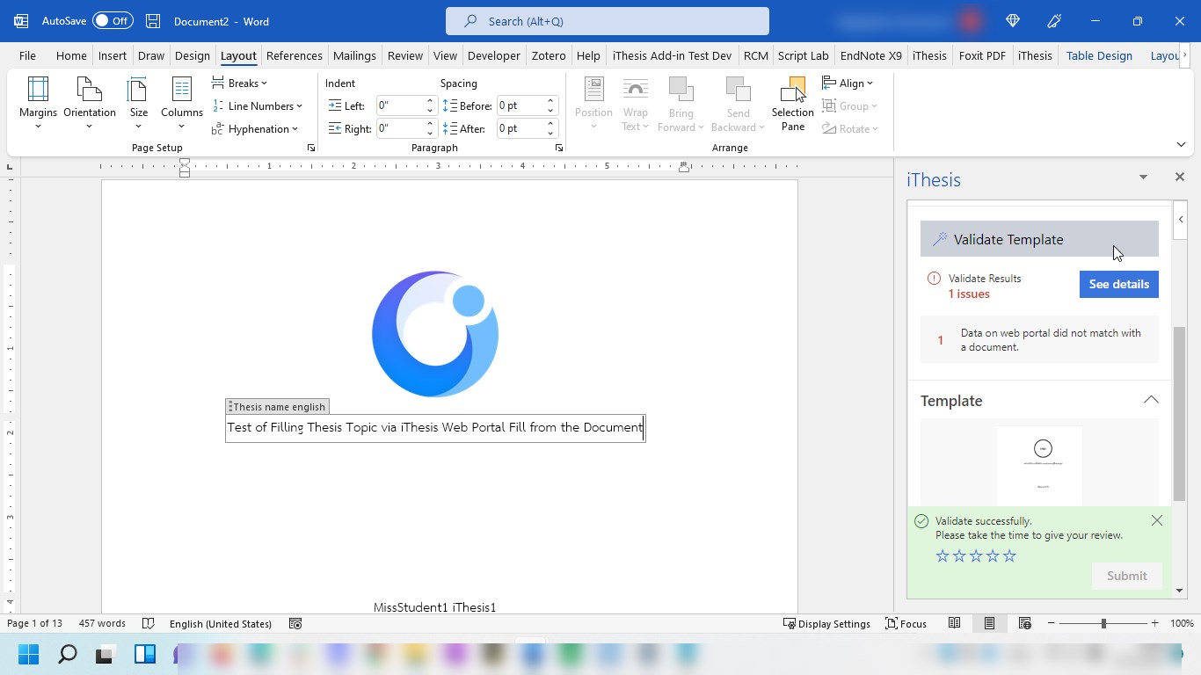Switch to the Insert tab
The image size is (1201, 675).
(x=113, y=55)
